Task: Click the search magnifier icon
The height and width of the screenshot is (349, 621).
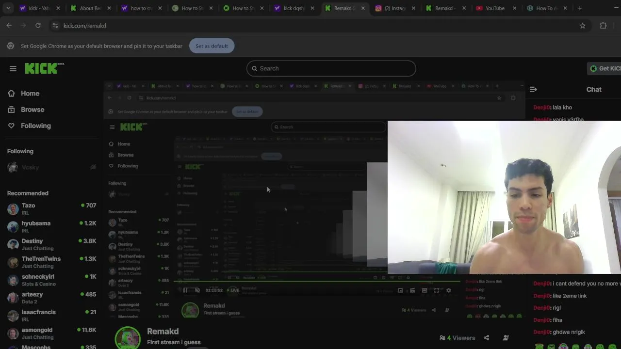Action: 254,68
